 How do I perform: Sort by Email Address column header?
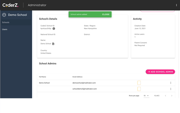[78, 77]
